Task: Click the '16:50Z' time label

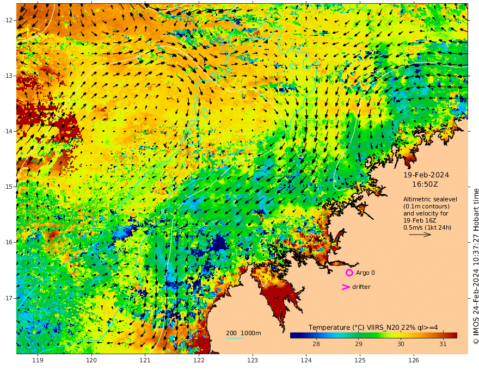Action: pos(425,184)
